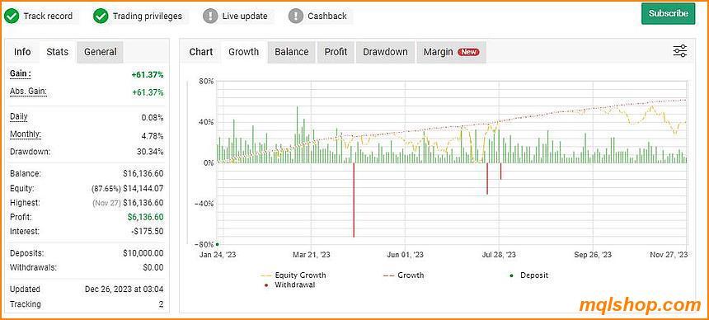Click the +61.37% value beside Gain
This screenshot has height=320, width=709.
(x=148, y=75)
